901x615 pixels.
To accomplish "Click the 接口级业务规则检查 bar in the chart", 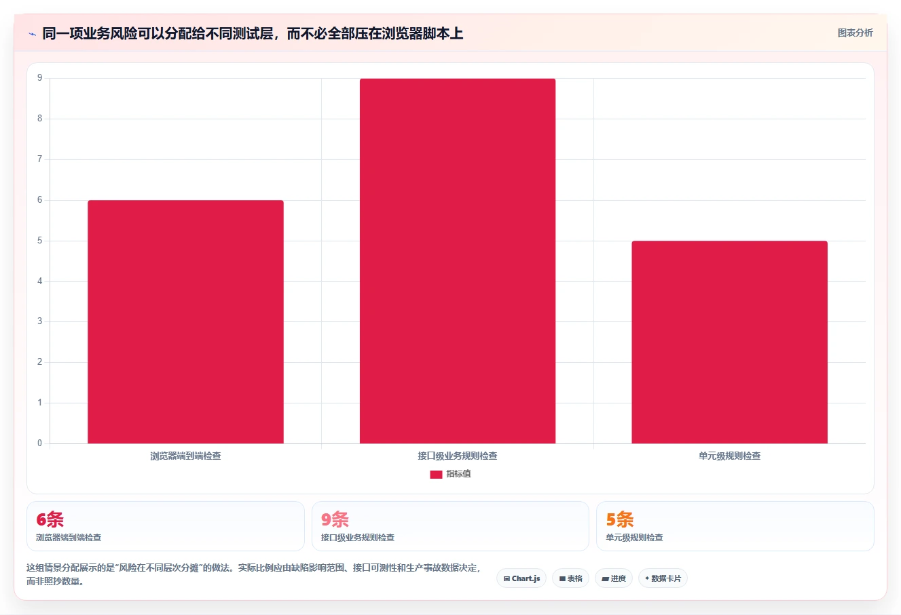I will (458, 261).
